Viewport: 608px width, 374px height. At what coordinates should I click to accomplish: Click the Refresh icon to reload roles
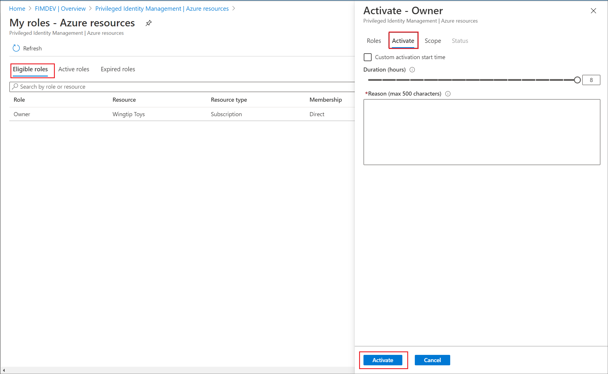(16, 48)
